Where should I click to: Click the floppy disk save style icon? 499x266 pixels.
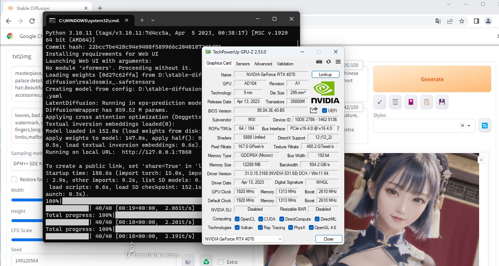[x=442, y=102]
